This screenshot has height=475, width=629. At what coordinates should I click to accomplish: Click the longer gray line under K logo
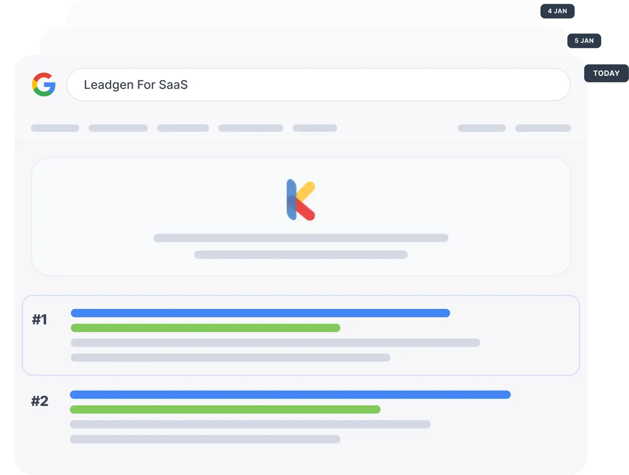coord(301,238)
